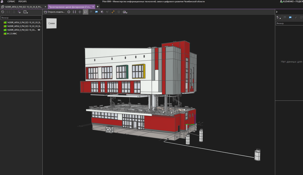
Task: Click the file icon on first document tab
Action: pos(3,7)
